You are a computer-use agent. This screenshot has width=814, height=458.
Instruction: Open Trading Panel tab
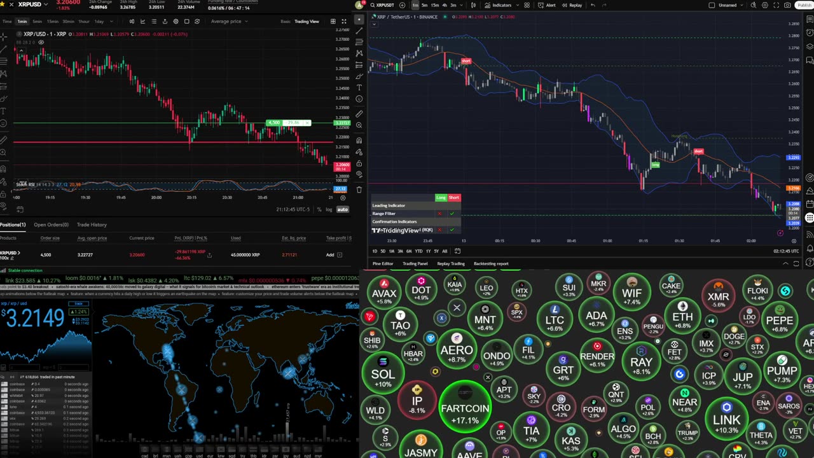415,263
